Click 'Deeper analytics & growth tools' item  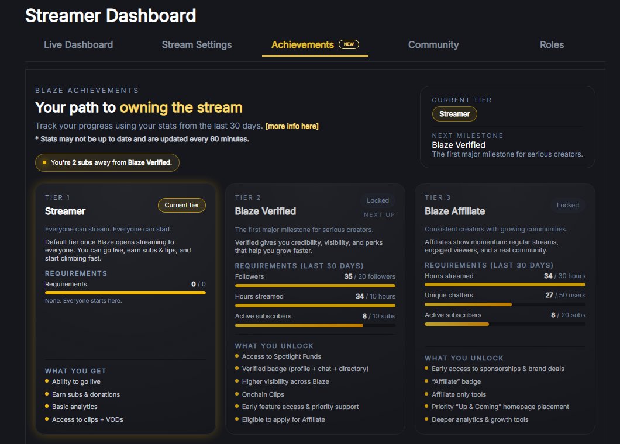[x=480, y=419]
